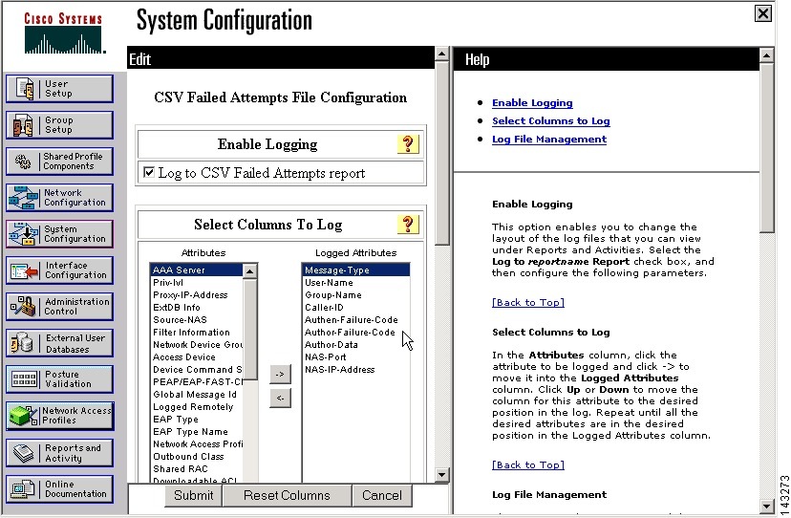Open System Configuration in the sidebar
Screen dimensions: 791x518
pyautogui.click(x=59, y=234)
